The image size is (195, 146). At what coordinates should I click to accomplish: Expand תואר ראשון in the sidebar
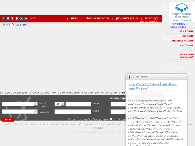point(186,31)
